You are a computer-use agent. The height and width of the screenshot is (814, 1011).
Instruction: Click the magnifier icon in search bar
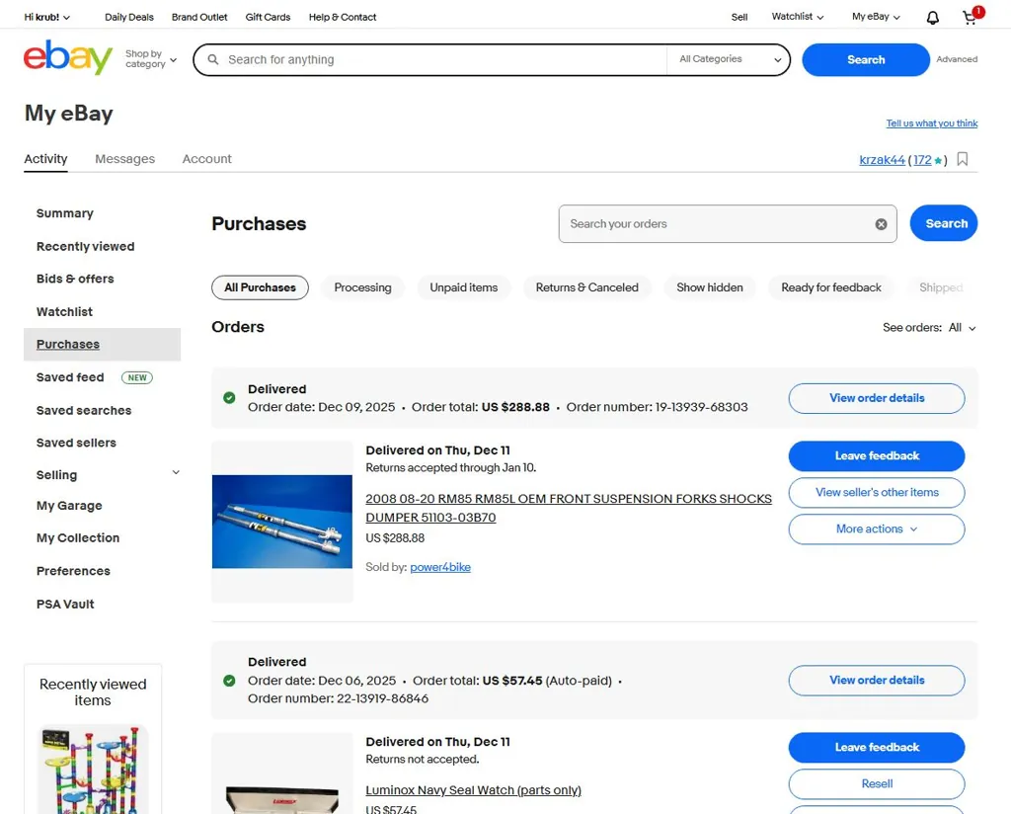[x=213, y=59]
